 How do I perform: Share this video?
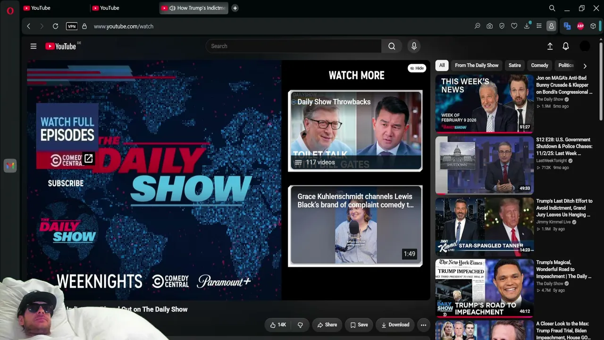coord(327,325)
